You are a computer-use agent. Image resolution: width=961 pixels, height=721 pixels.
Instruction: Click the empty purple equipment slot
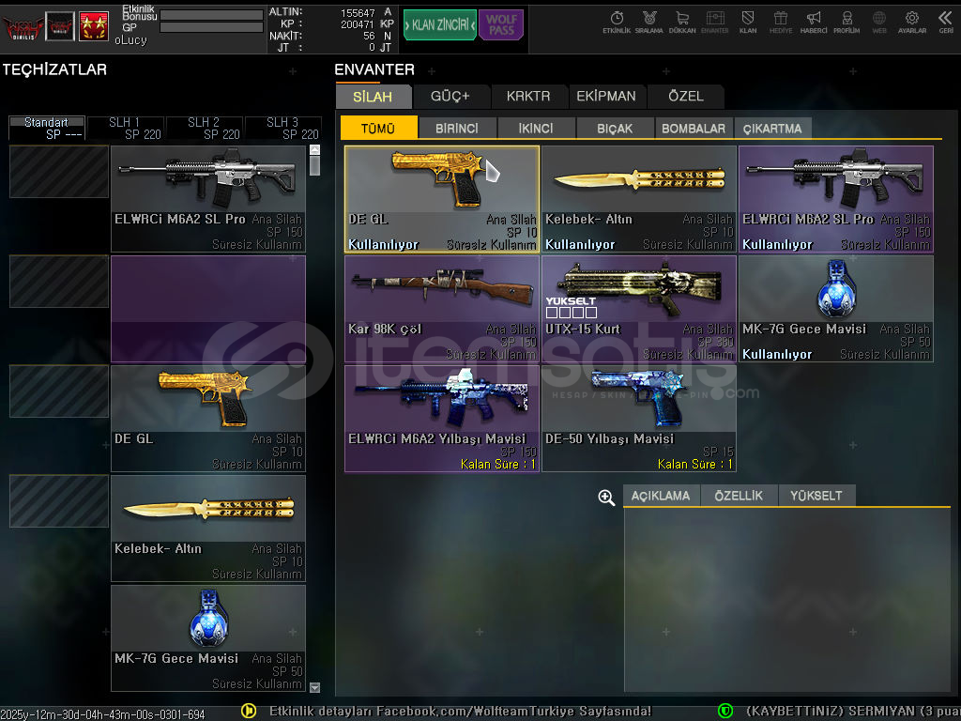point(208,309)
